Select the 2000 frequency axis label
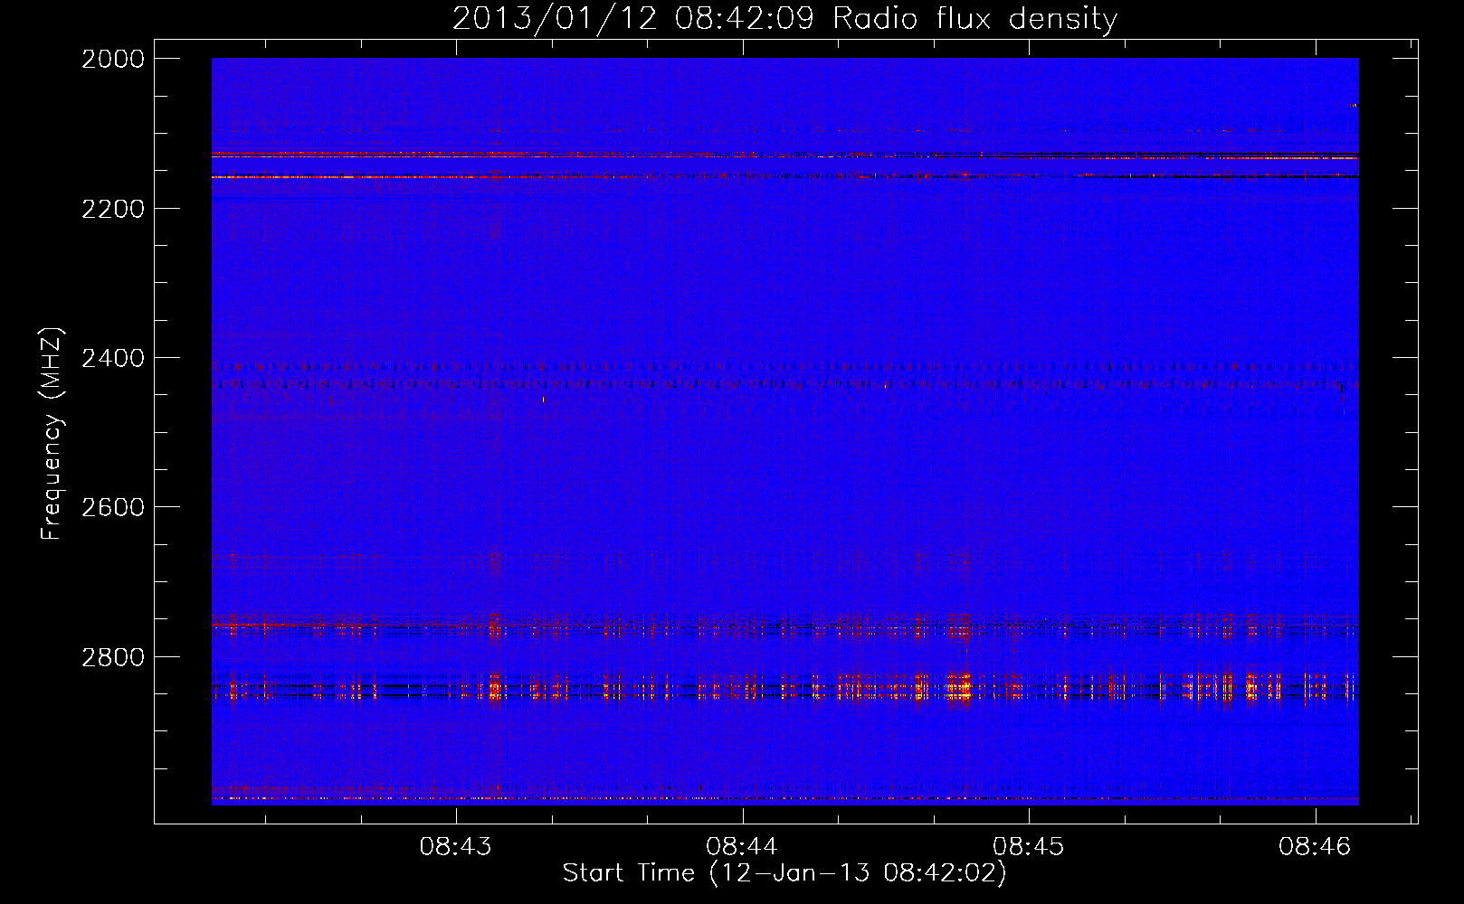 coord(113,59)
